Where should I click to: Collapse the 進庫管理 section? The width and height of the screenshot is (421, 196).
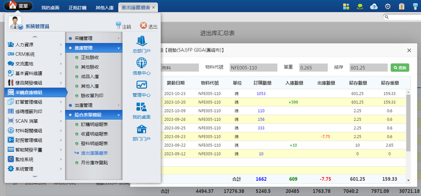click(x=94, y=48)
